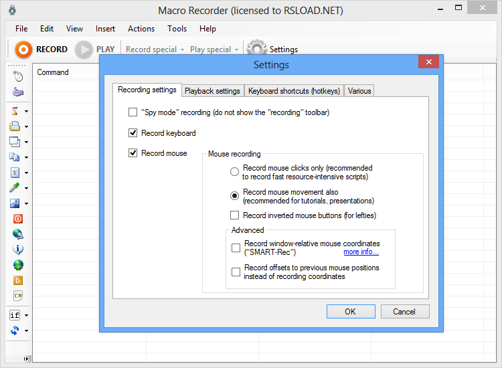Open the 'more info...' link
Viewport: 502px width, 368px height.
pos(361,252)
